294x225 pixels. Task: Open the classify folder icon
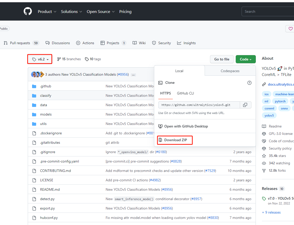[x=34, y=95]
